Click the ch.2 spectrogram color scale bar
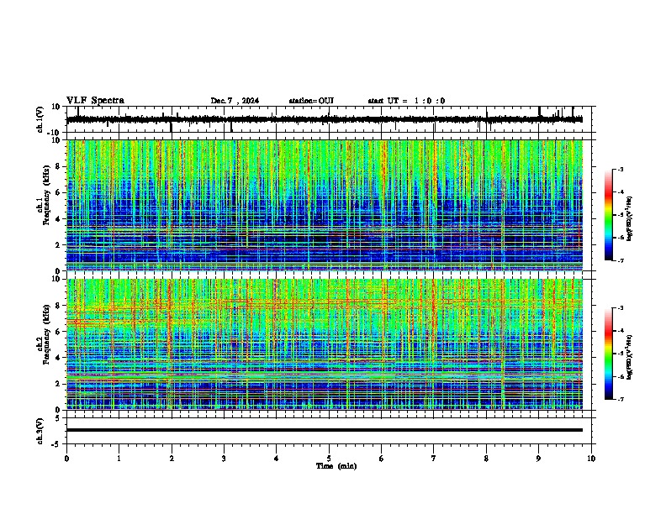The image size is (666, 514). (609, 354)
